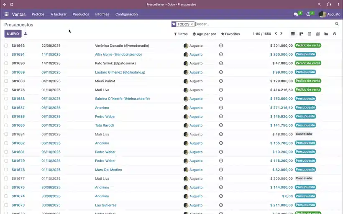Remove the TODOS filter tag

point(192,24)
